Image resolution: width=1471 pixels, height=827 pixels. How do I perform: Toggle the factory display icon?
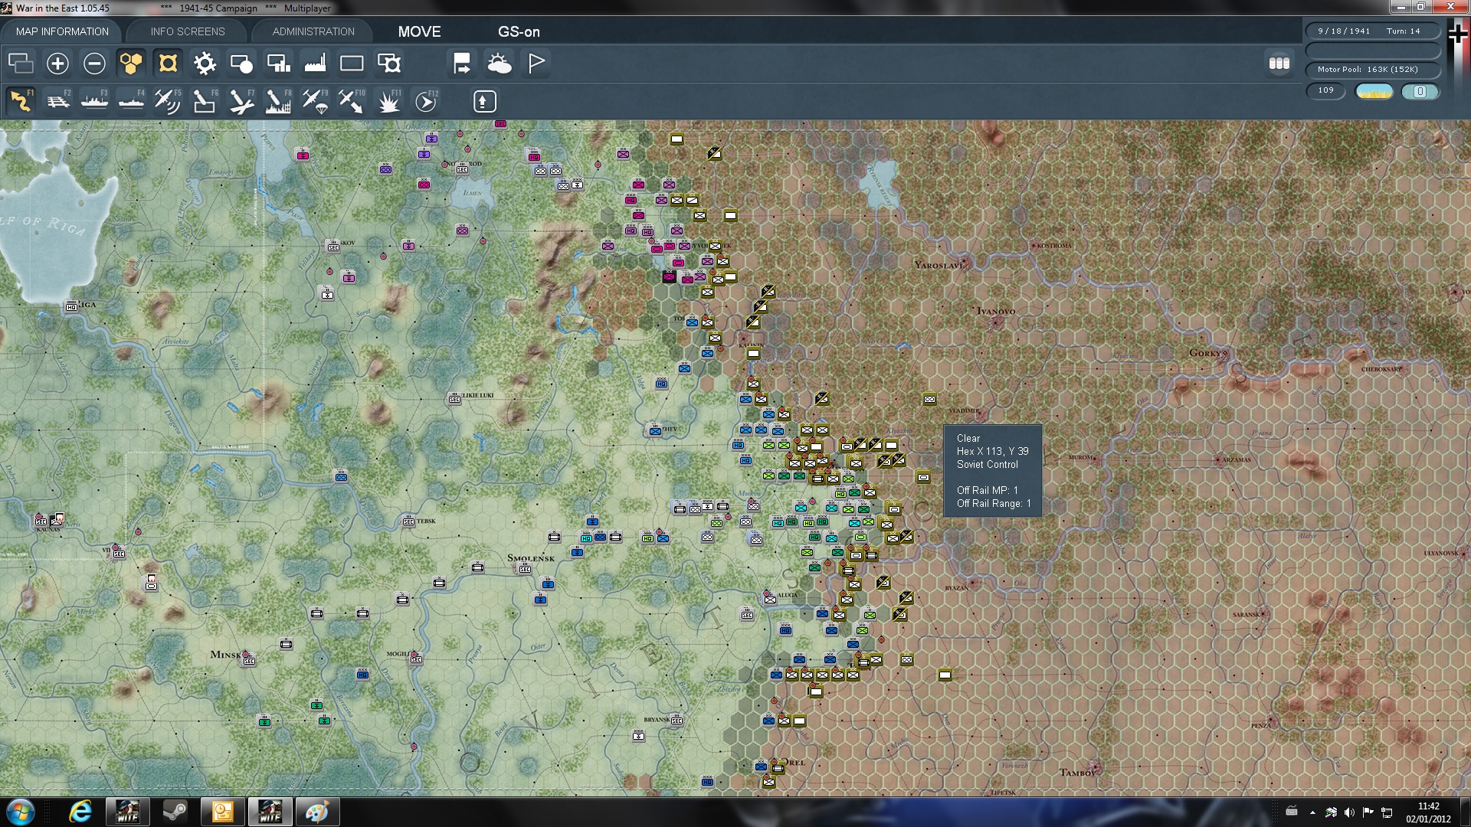tap(315, 63)
